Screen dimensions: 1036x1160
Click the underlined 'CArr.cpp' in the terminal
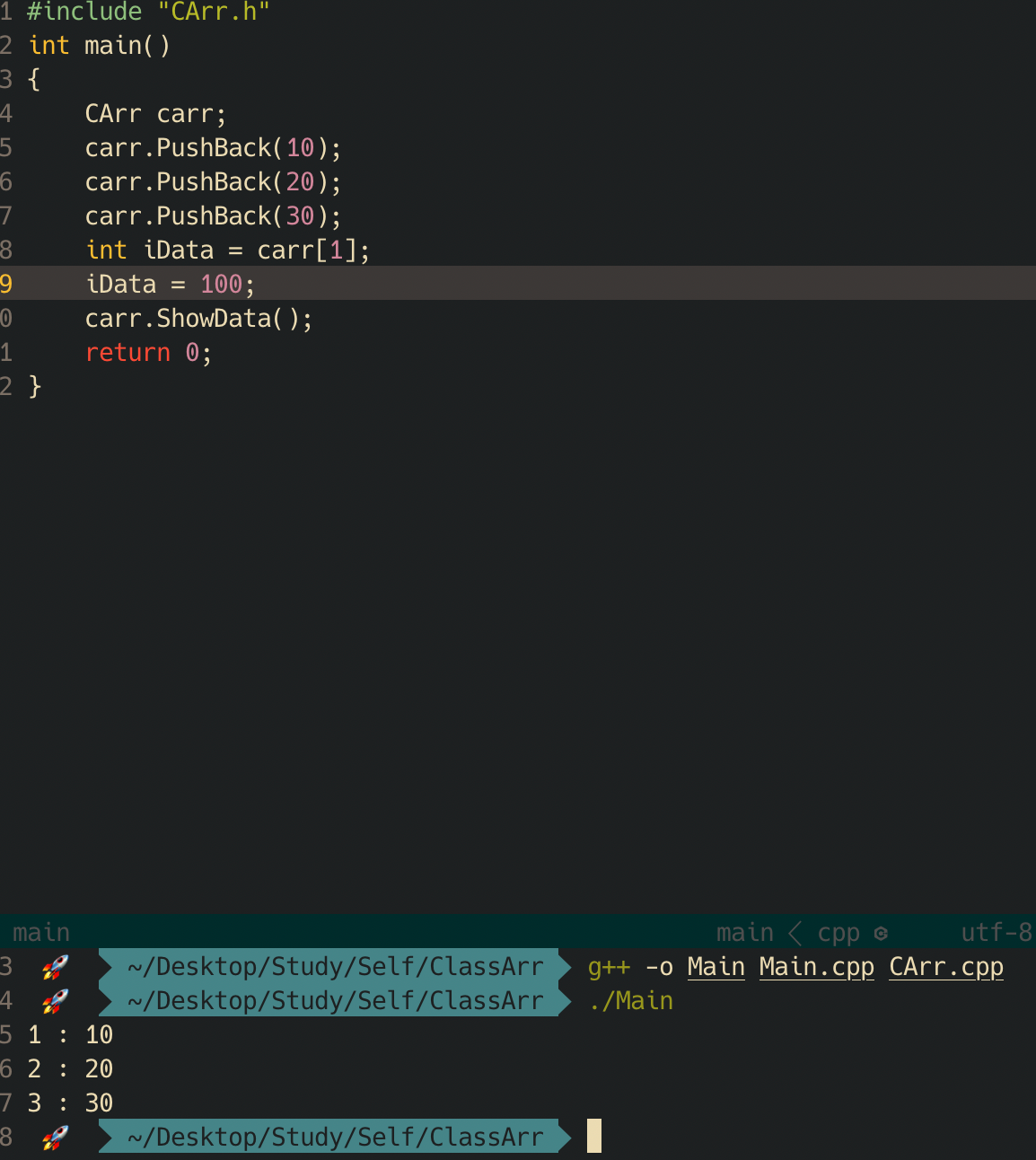(x=946, y=968)
